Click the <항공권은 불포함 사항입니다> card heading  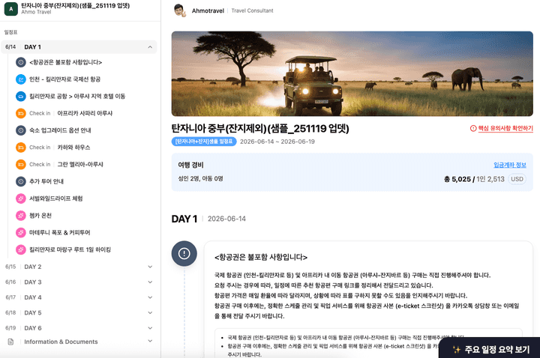(261, 257)
